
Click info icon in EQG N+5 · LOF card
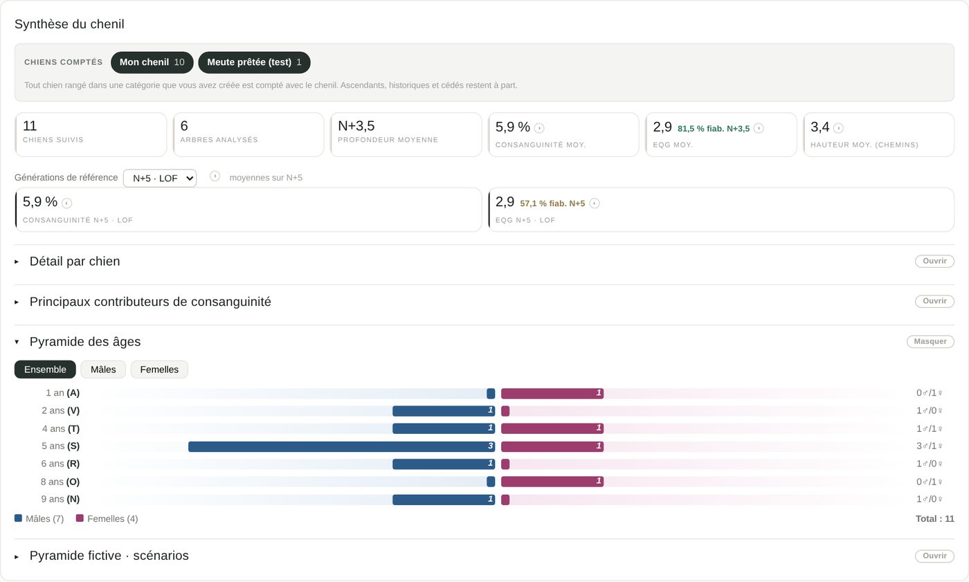(x=595, y=203)
